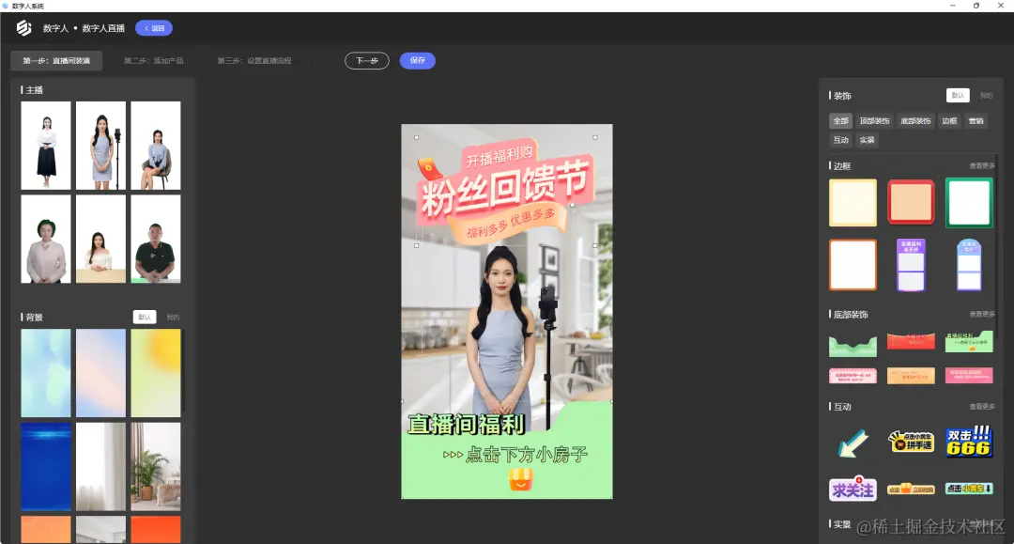Select the red banner bottom decoration
This screenshot has width=1014, height=544.
pos(911,343)
